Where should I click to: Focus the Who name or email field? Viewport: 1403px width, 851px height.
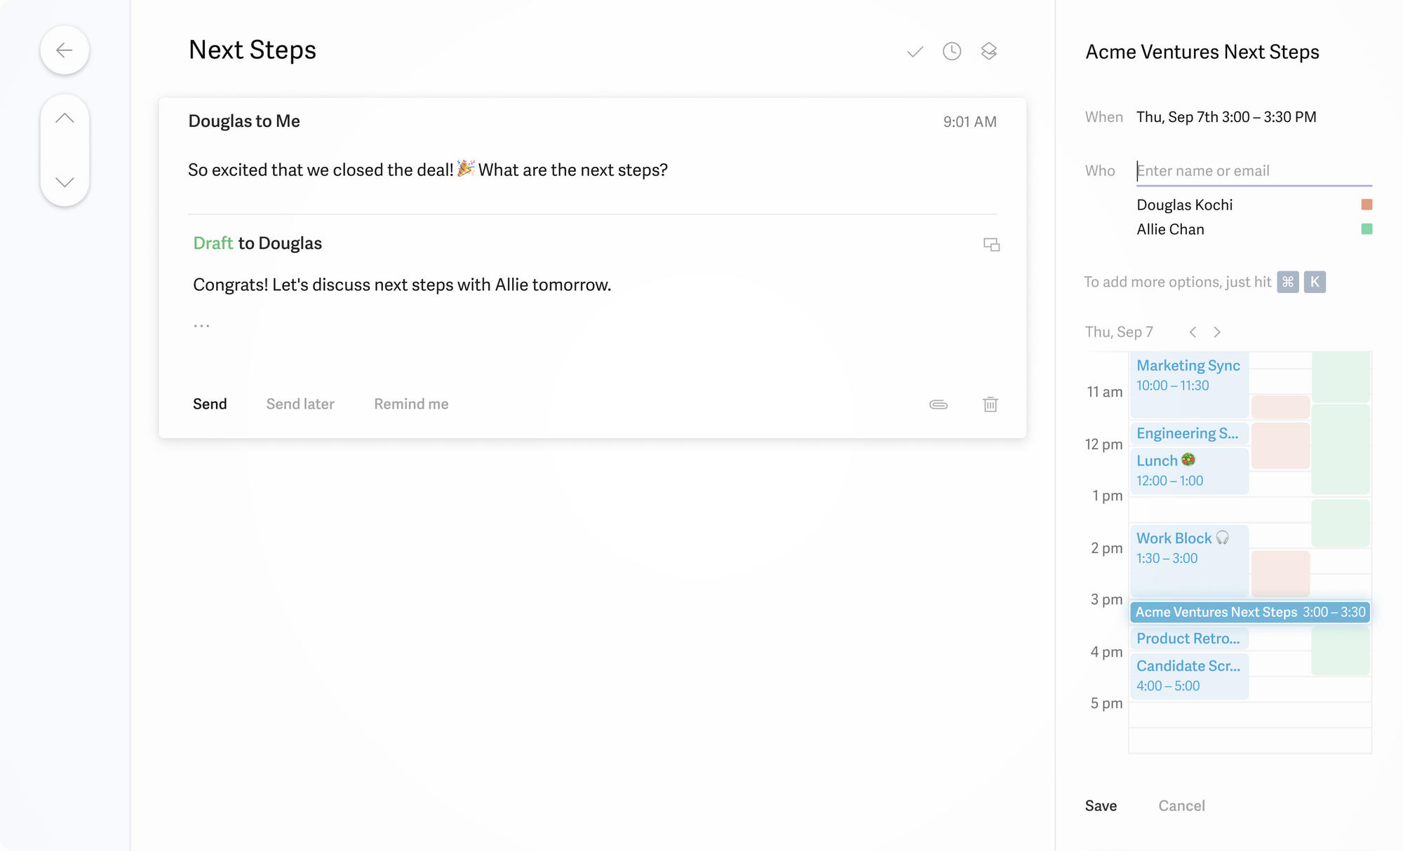coord(1254,171)
